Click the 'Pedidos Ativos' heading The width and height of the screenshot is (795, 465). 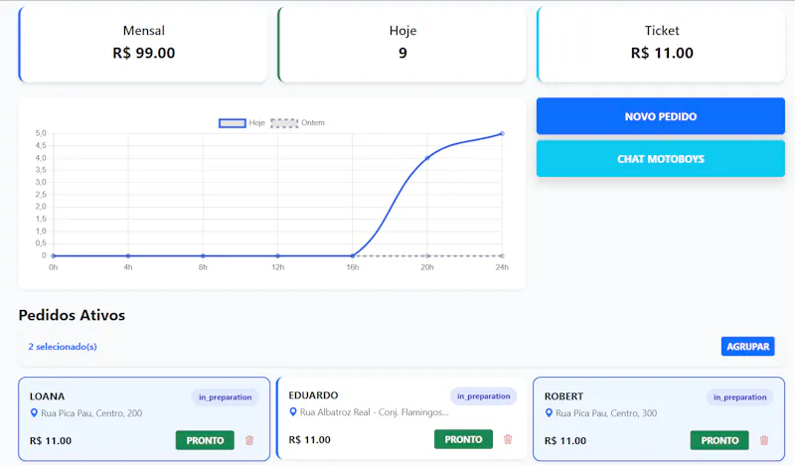[72, 315]
